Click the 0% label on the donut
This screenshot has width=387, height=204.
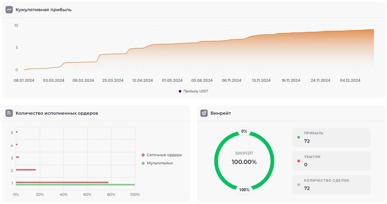click(x=244, y=132)
